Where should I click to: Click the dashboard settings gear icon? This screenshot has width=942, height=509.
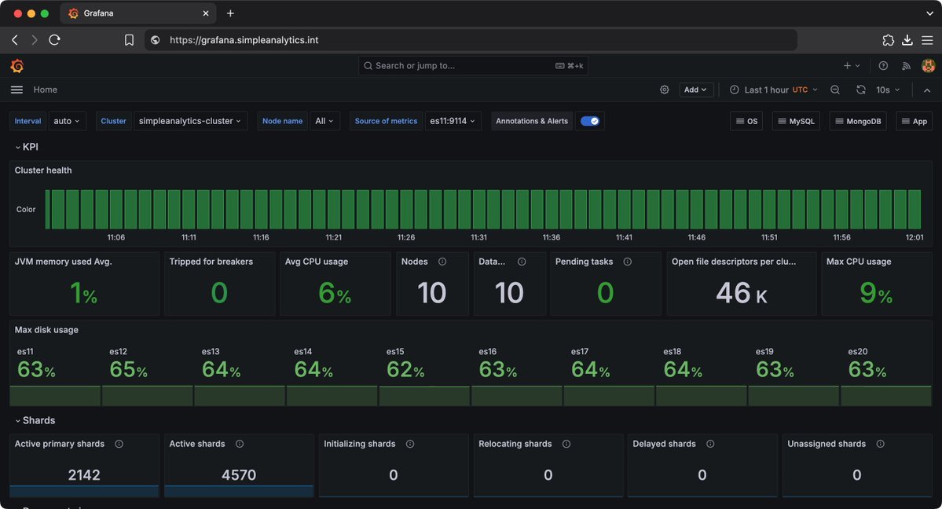pyautogui.click(x=664, y=90)
